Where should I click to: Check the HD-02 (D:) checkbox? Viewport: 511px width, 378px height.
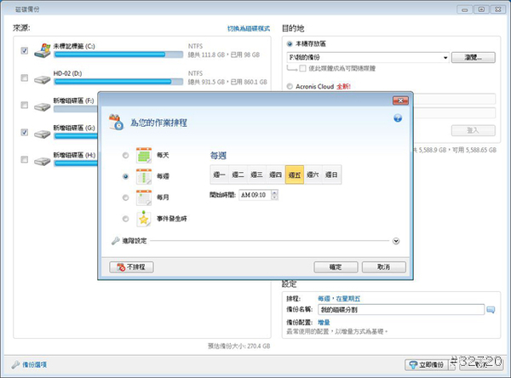(25, 77)
